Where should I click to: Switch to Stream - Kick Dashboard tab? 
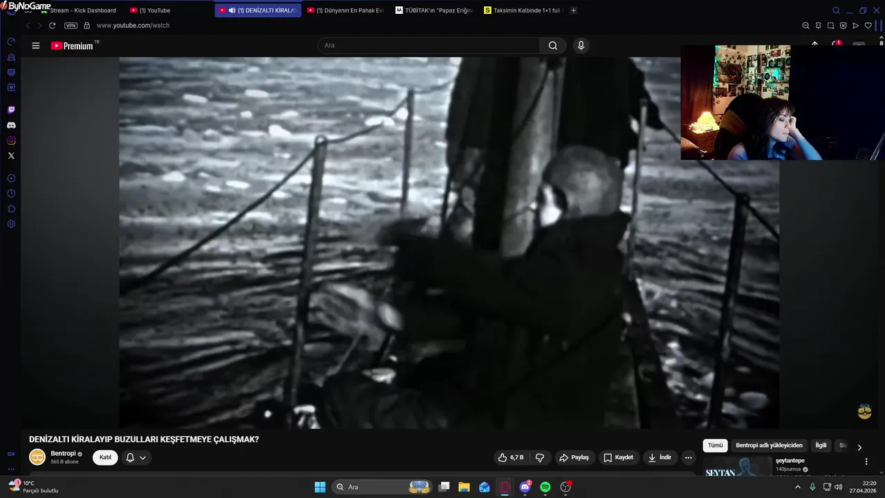pyautogui.click(x=82, y=10)
